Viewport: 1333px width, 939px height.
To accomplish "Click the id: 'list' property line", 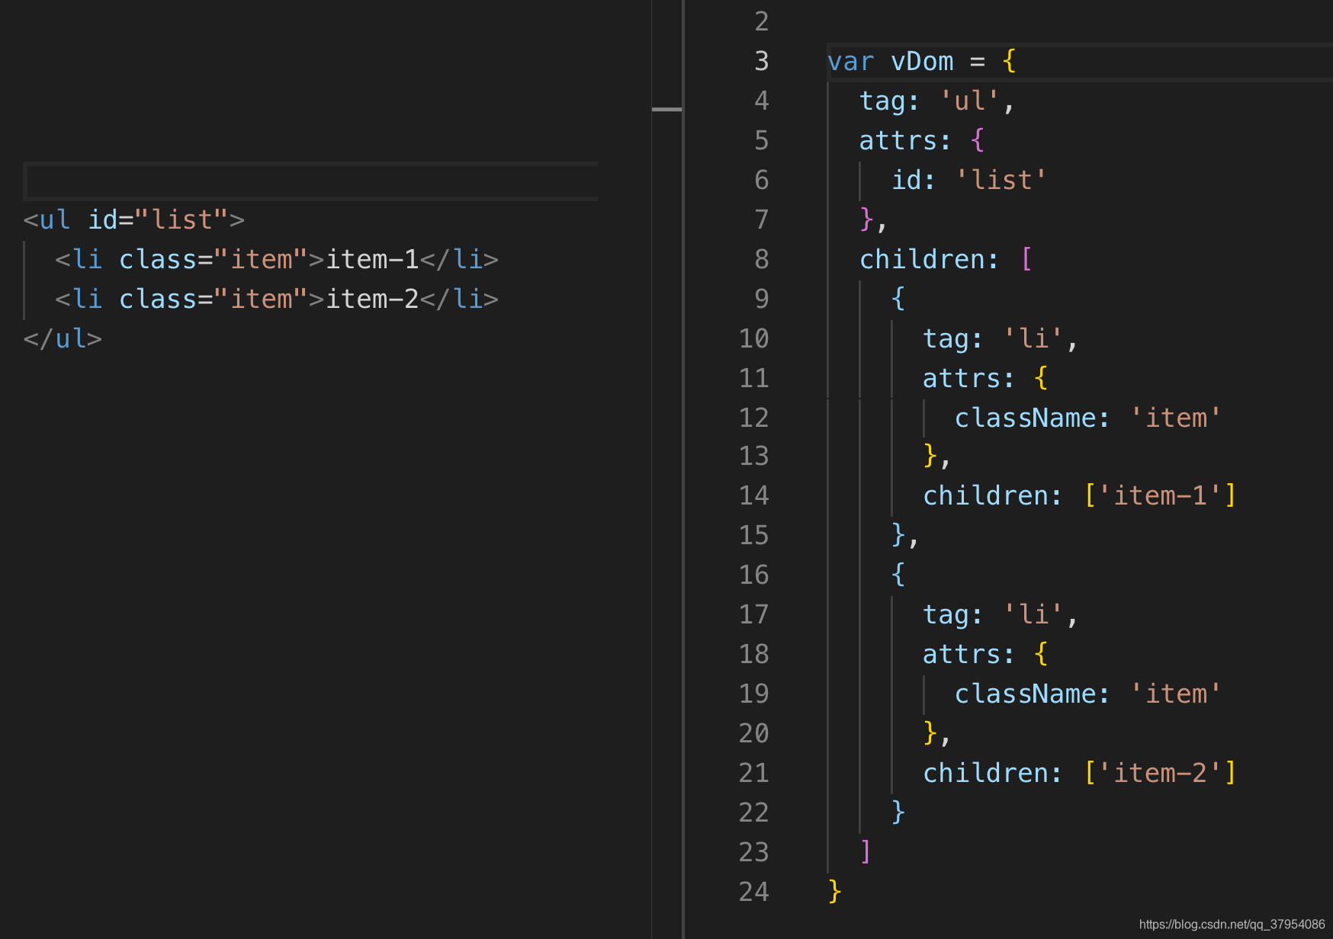I will [x=968, y=180].
